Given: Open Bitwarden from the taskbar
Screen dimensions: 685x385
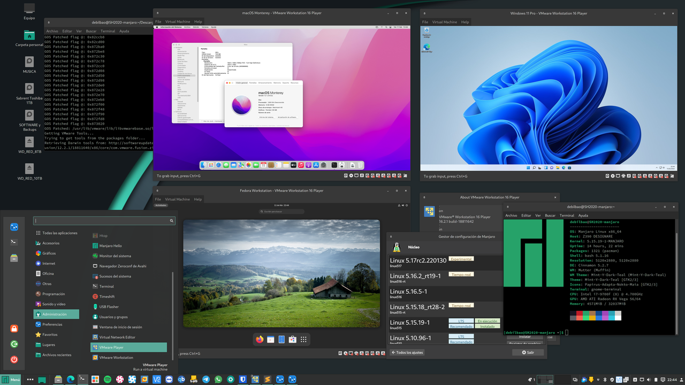Looking at the screenshot, I should pyautogui.click(x=243, y=379).
